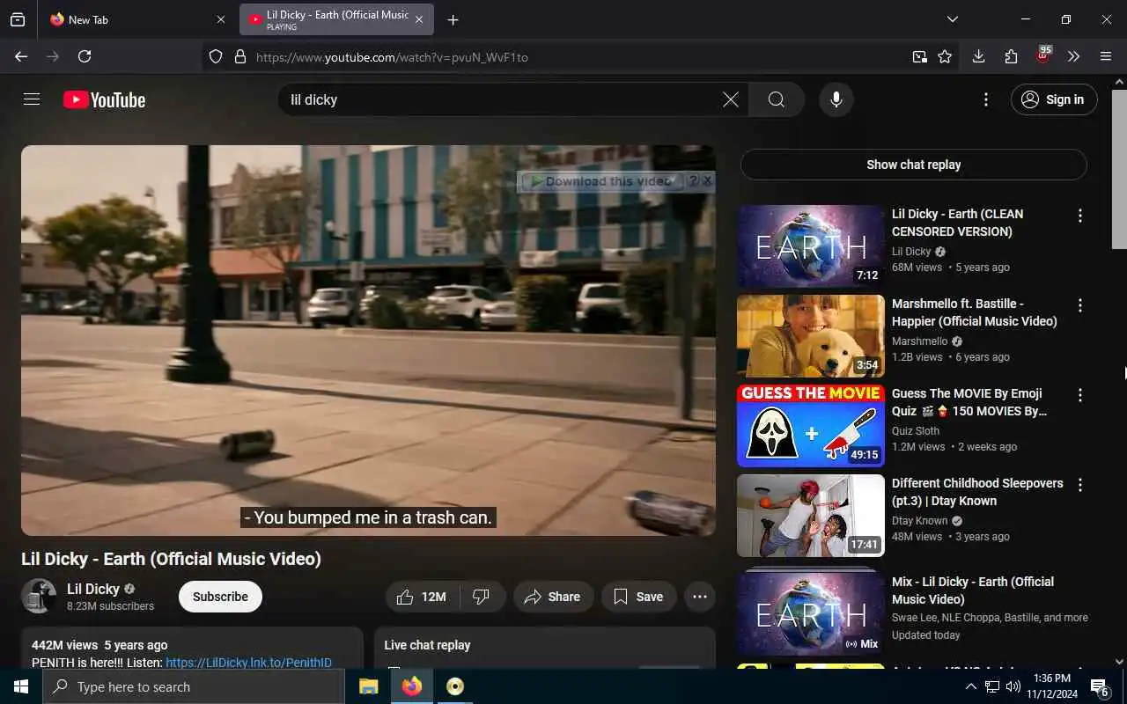List all tabs dropdown arrow

(952, 19)
